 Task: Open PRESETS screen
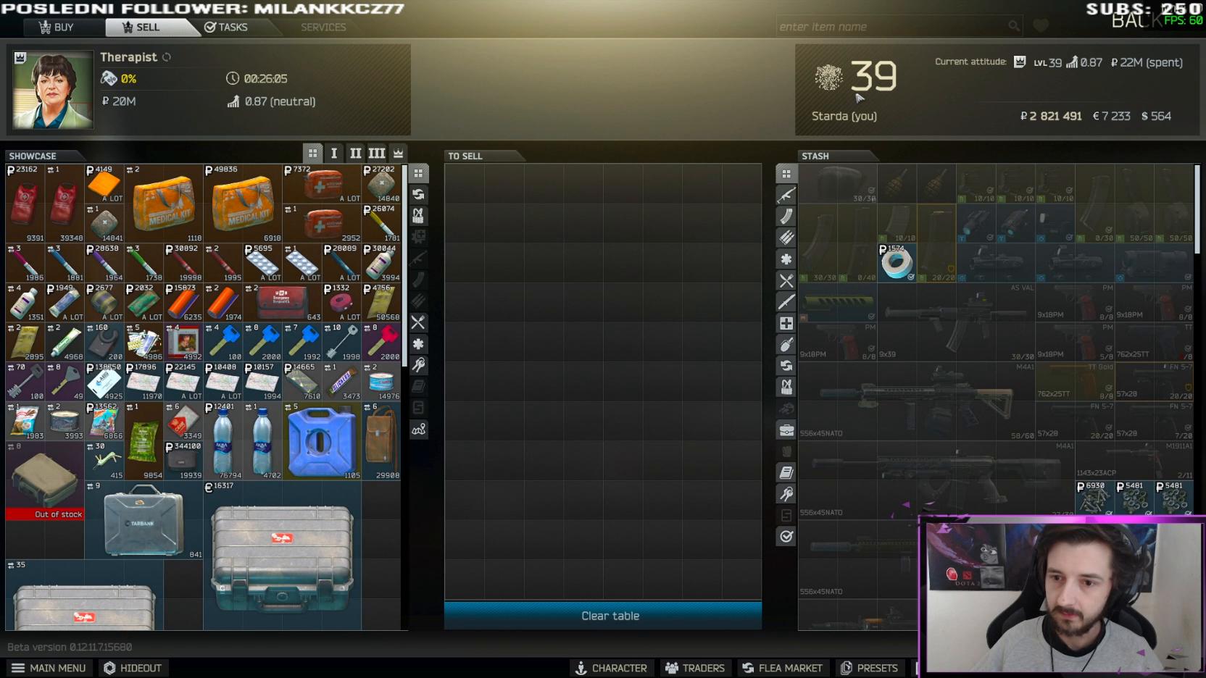(869, 668)
